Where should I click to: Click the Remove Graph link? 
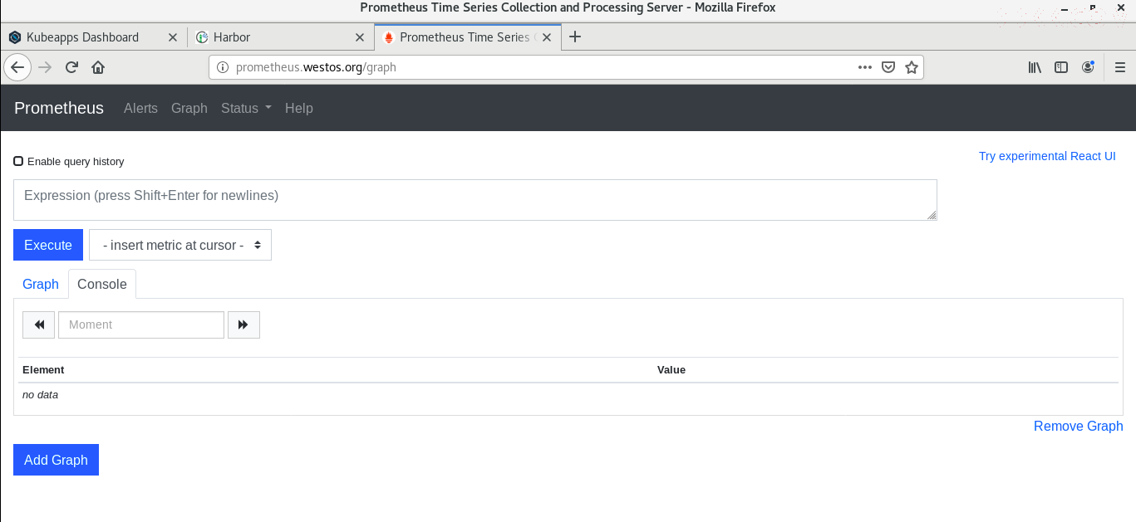click(x=1078, y=426)
